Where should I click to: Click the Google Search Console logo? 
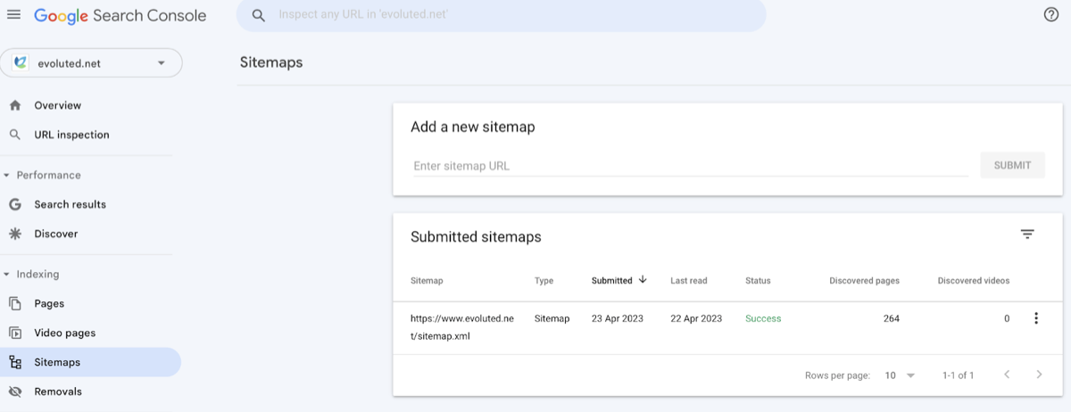point(120,15)
